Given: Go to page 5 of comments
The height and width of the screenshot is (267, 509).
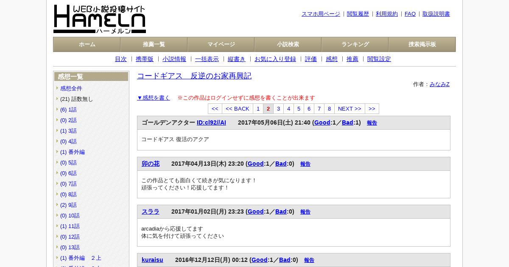Looking at the screenshot, I should point(299,109).
